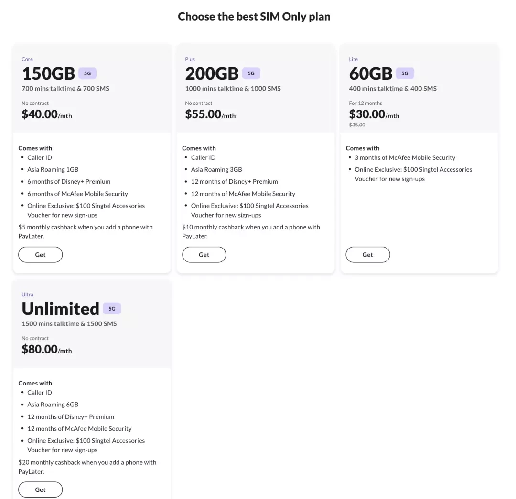Click '3 months of McAfee Mobile Security'
The width and height of the screenshot is (516, 499).
[405, 158]
